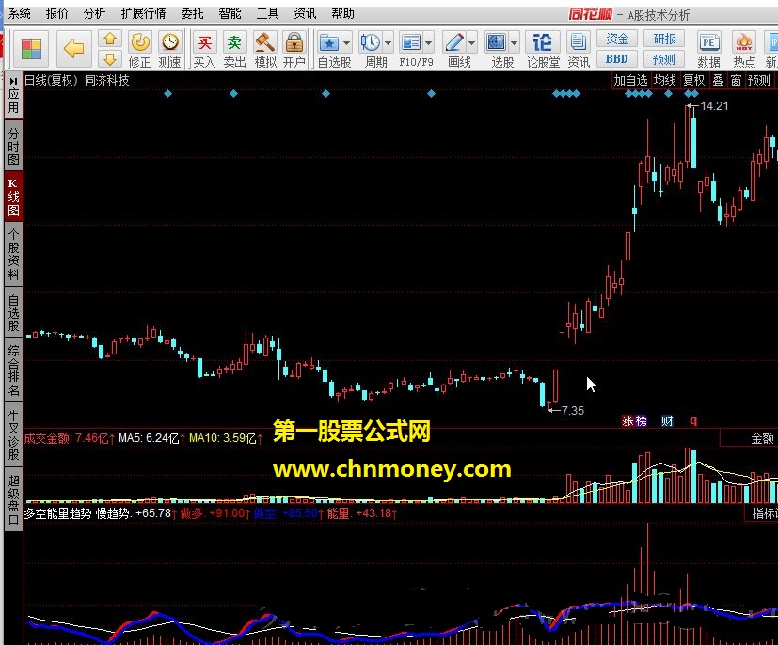Switch to the 超级盘口 sidebar tab

[x=13, y=500]
